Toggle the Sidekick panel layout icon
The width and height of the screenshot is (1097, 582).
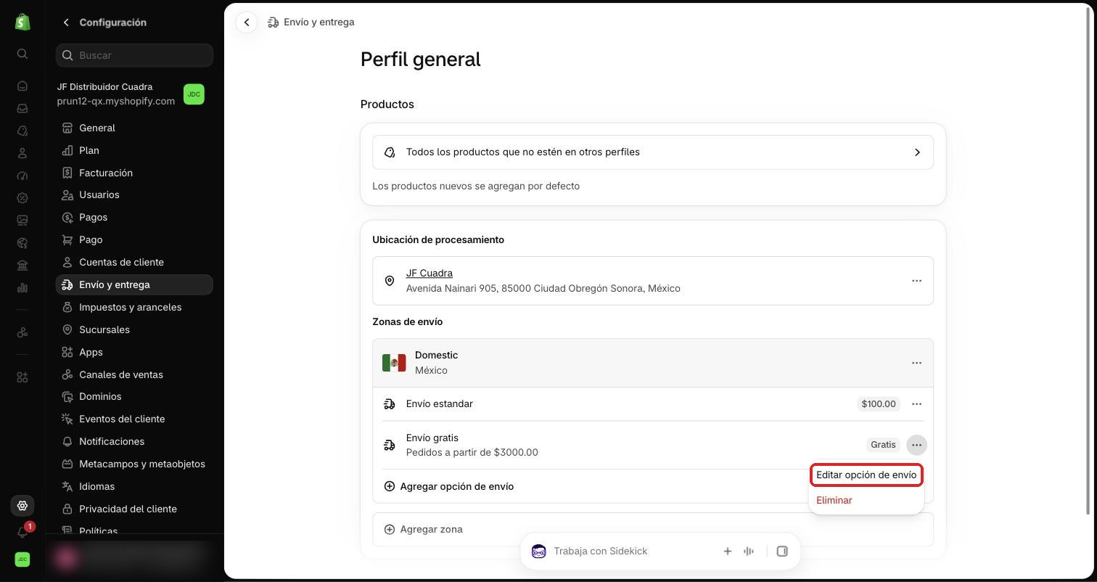tap(782, 552)
